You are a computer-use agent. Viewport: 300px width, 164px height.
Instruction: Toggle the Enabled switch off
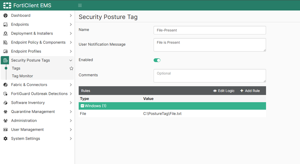[x=157, y=60]
